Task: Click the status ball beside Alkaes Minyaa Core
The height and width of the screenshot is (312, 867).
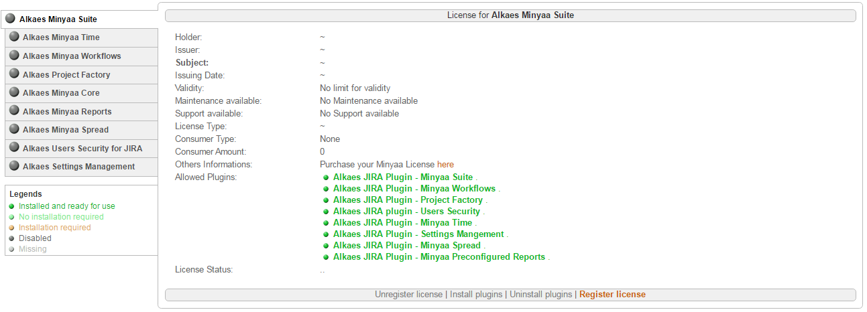Action: point(14,92)
